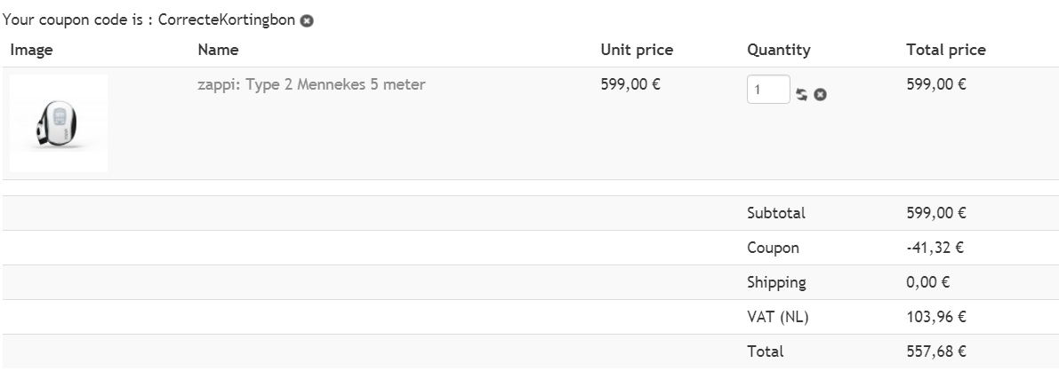The height and width of the screenshot is (371, 1059).
Task: Click the Total price column header
Action: click(945, 51)
